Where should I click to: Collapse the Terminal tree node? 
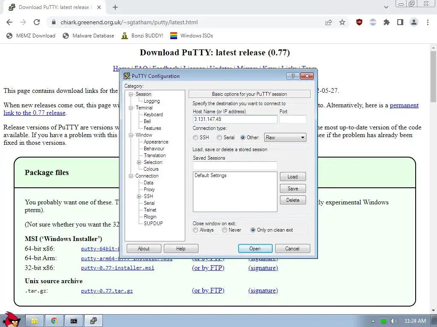click(x=131, y=108)
